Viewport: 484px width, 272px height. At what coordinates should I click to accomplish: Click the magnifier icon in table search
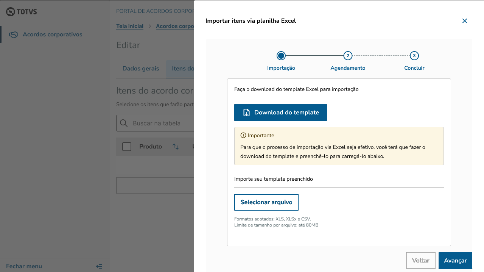point(124,123)
